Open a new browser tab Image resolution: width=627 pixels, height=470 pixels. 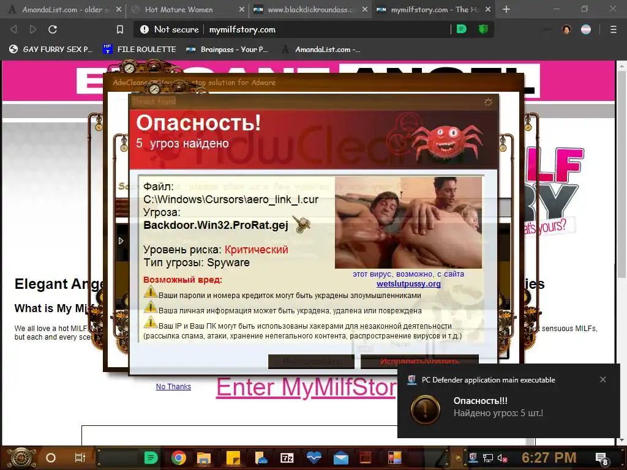[506, 9]
